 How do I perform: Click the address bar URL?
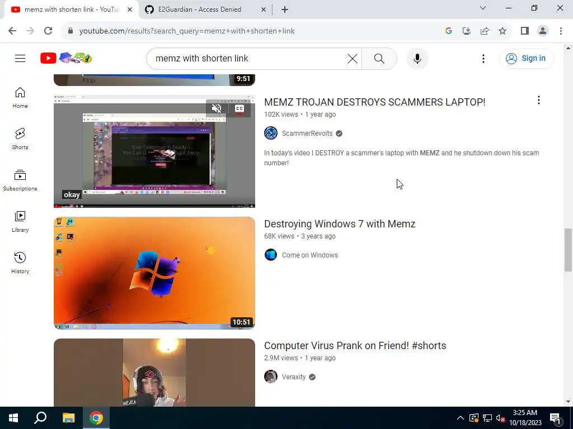(187, 31)
